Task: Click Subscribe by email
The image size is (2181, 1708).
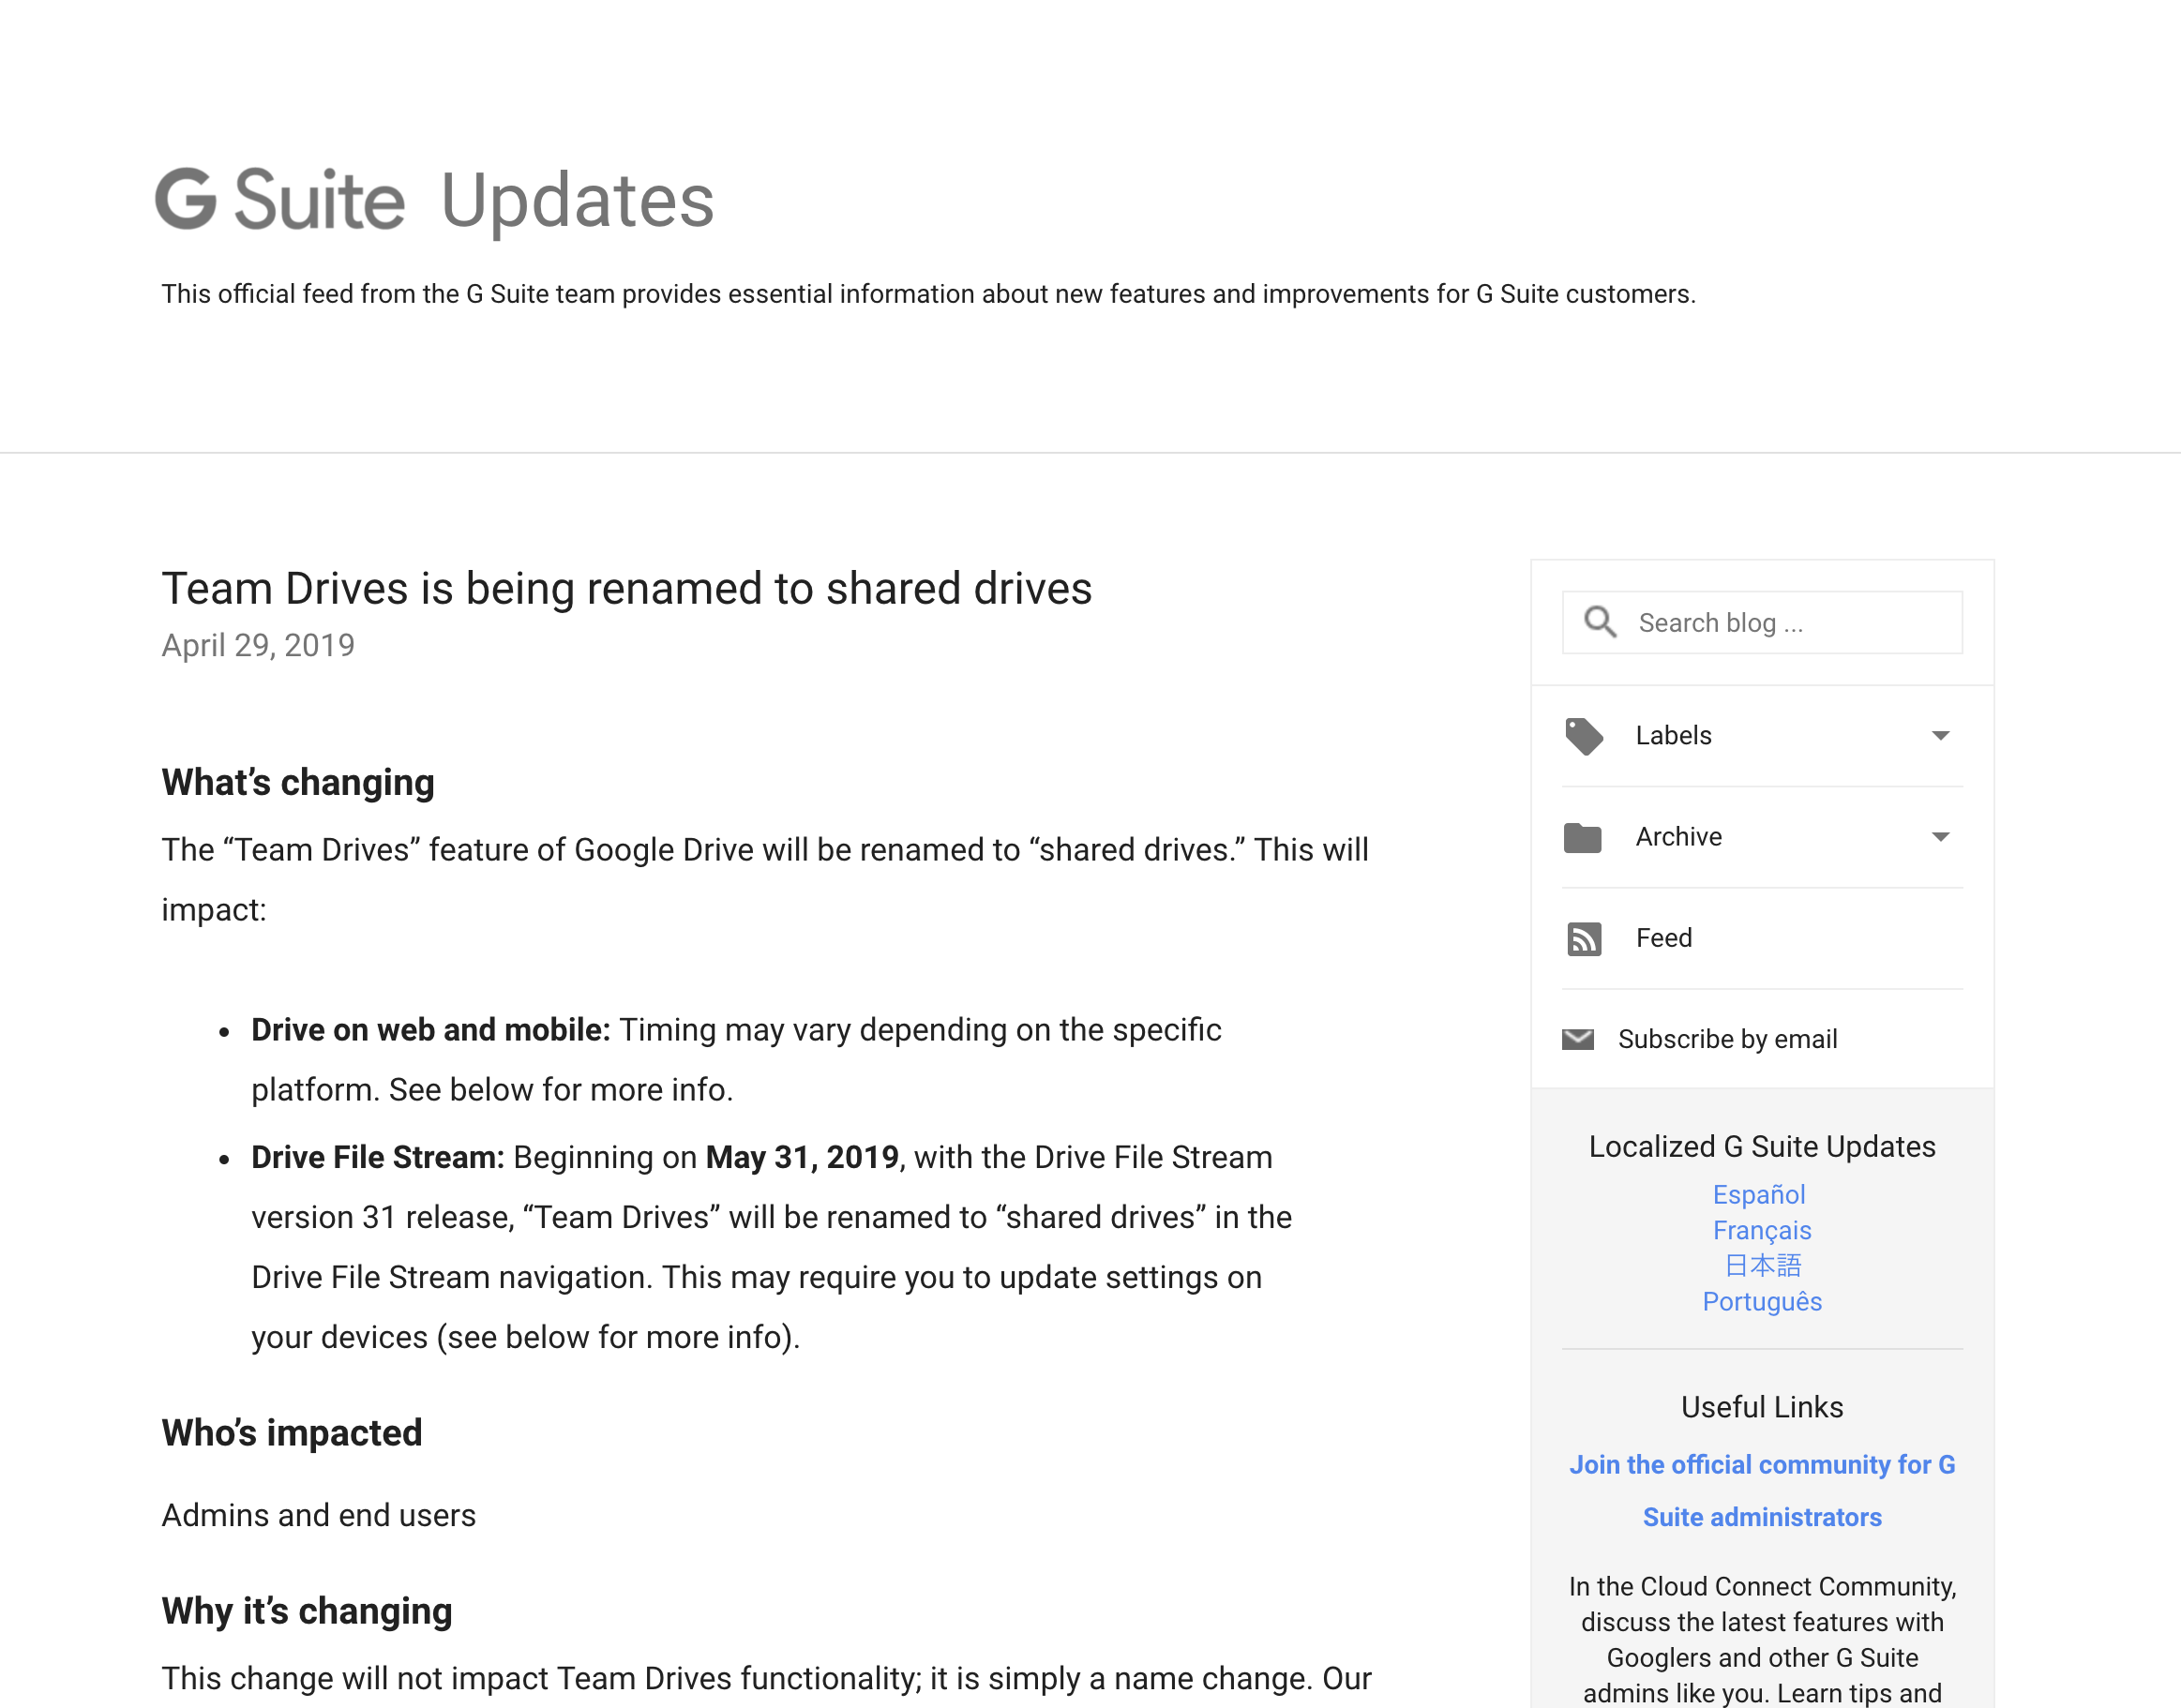Action: pos(1727,1039)
